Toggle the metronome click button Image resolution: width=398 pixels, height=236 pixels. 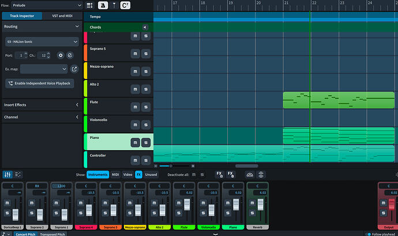click(x=103, y=5)
